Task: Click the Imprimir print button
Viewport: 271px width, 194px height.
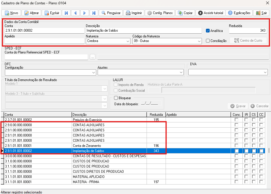Action: 134,13
